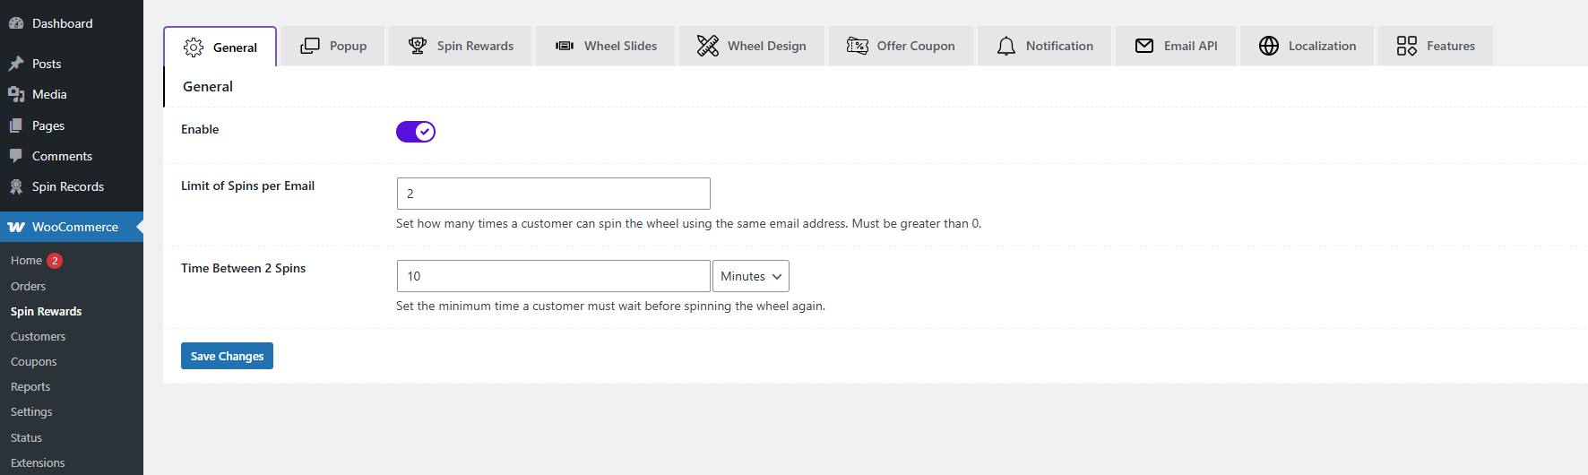Viewport: 1588px width, 475px height.
Task: Toggle the Enable switch off
Action: click(416, 132)
